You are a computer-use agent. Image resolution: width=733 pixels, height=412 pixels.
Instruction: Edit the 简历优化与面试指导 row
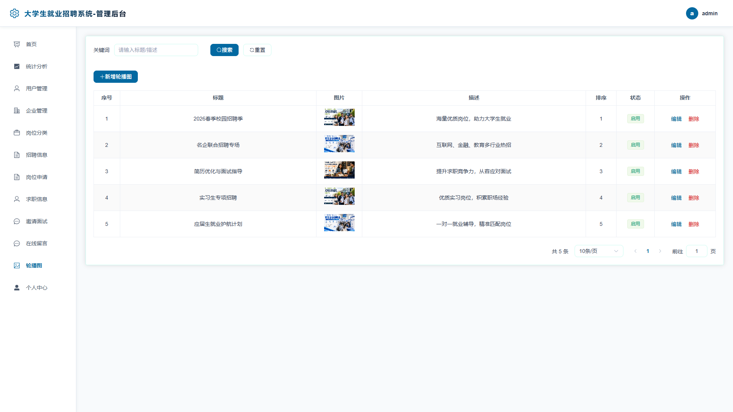click(676, 172)
